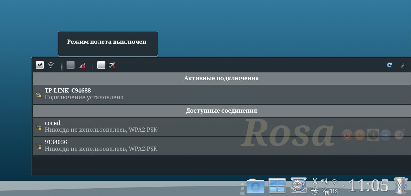The image size is (411, 196).
Task: Click the Wi-Fi signal icon in popup toolbar
Action: [x=51, y=65]
